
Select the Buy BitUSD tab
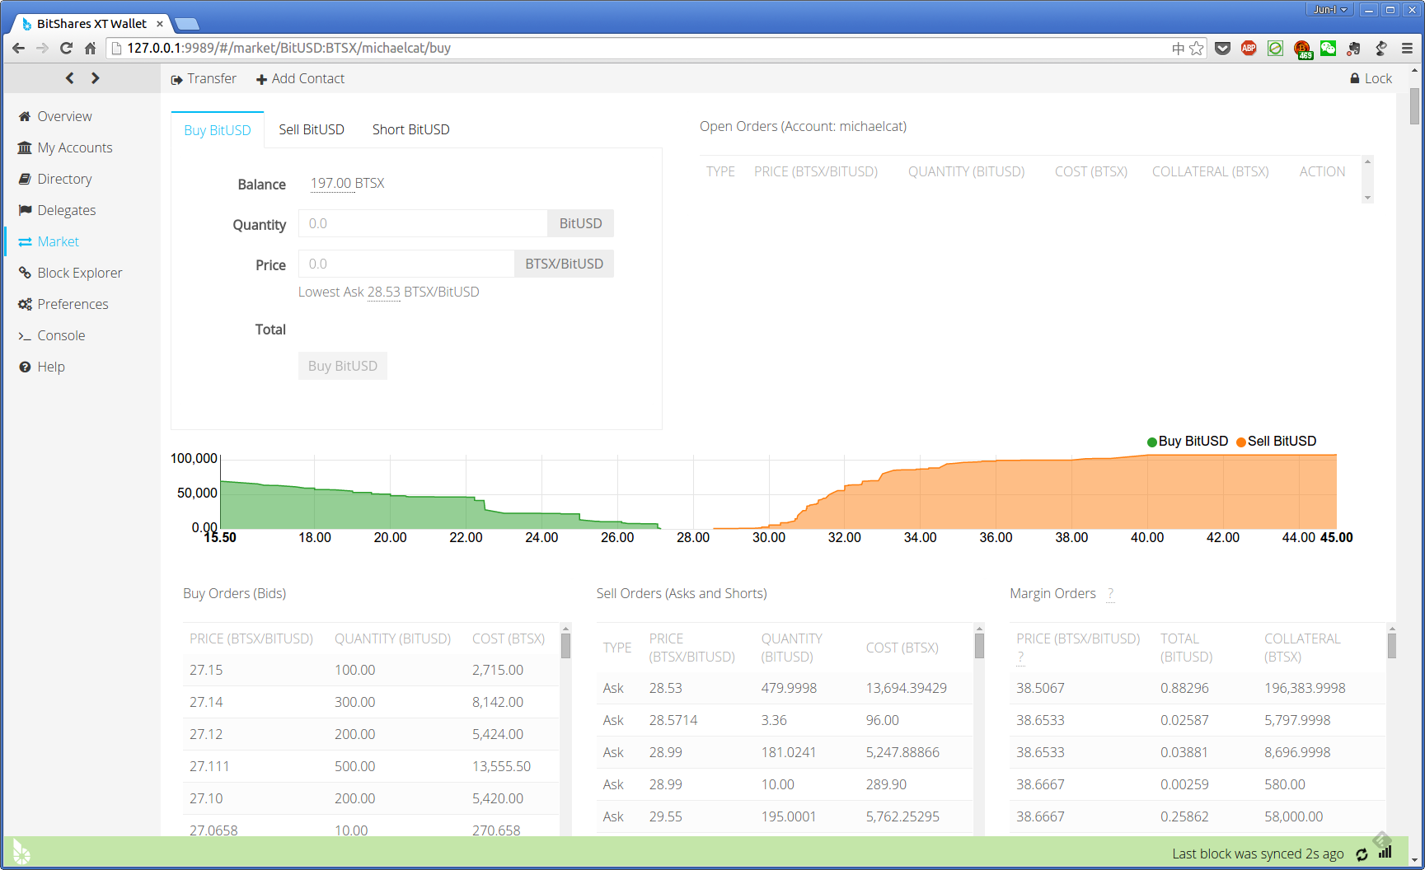pos(218,130)
